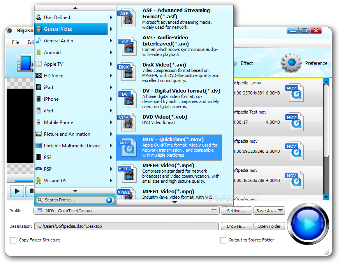
Task: Enable Output to Source Folder checkbox
Action: [223, 240]
